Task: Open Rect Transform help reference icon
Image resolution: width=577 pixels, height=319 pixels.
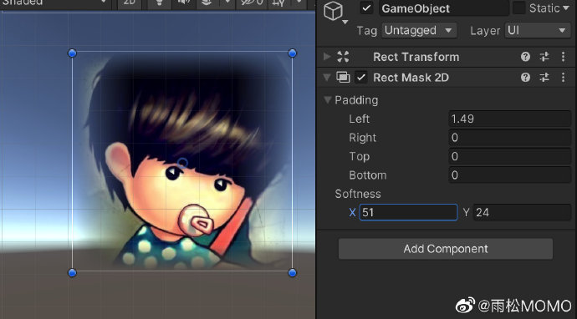Action: 525,57
